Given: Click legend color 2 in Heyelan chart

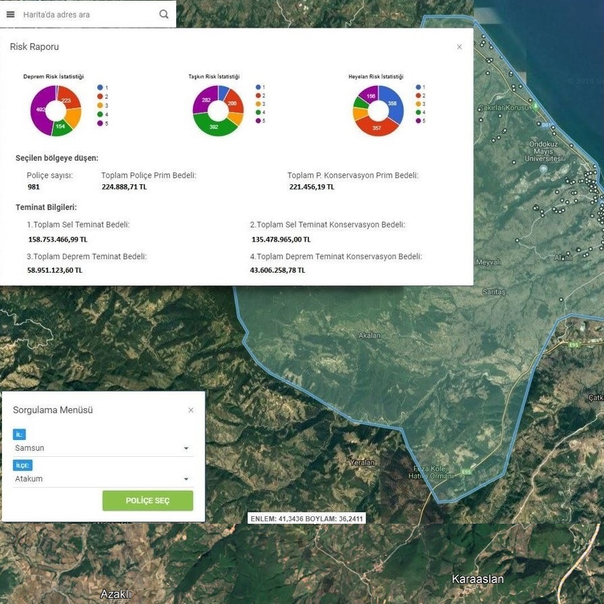Looking at the screenshot, I should [419, 96].
